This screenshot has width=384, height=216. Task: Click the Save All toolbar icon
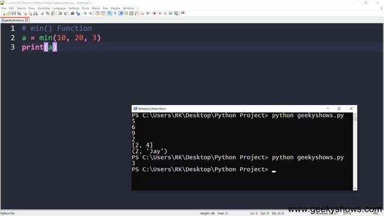coord(19,13)
